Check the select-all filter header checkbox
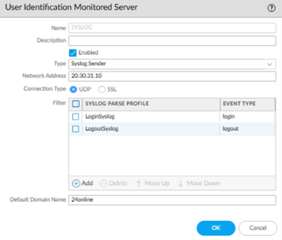The image size is (282, 240). tap(76, 104)
